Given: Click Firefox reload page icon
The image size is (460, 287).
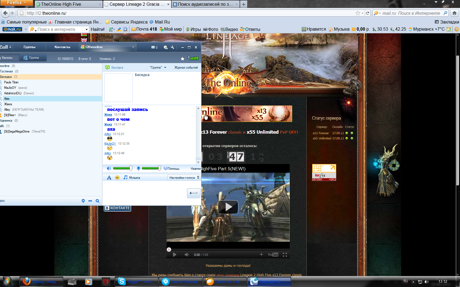Looking at the screenshot, I should (x=367, y=13).
